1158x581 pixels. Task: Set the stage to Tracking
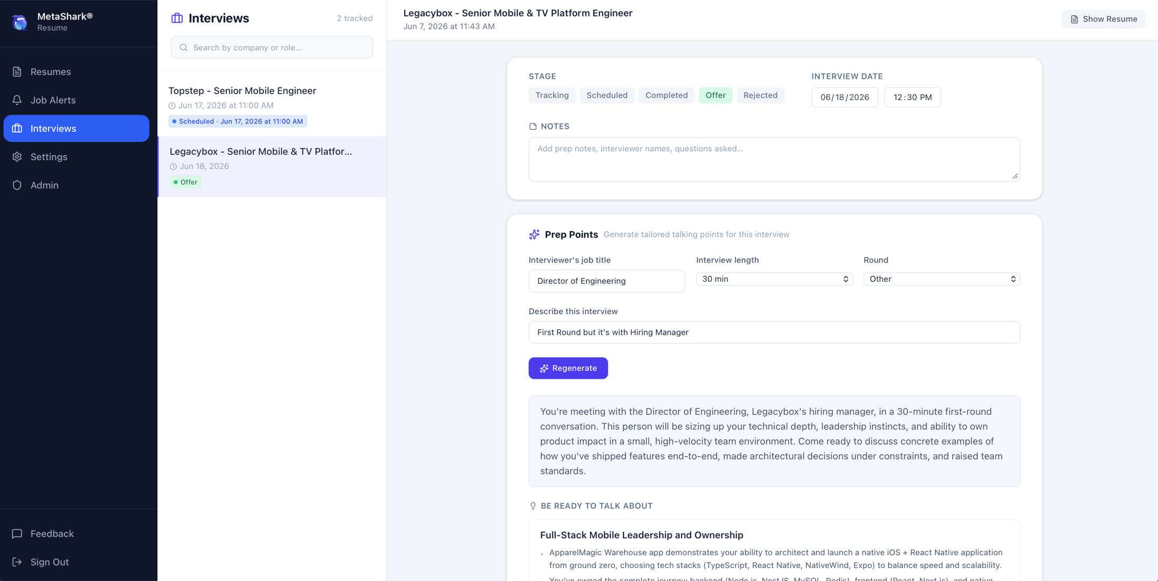(552, 95)
